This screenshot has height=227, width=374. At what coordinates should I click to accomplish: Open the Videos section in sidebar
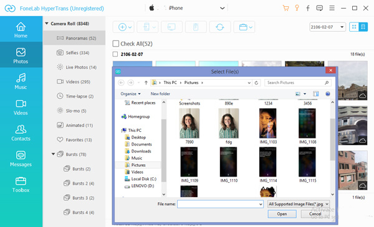coord(21,106)
